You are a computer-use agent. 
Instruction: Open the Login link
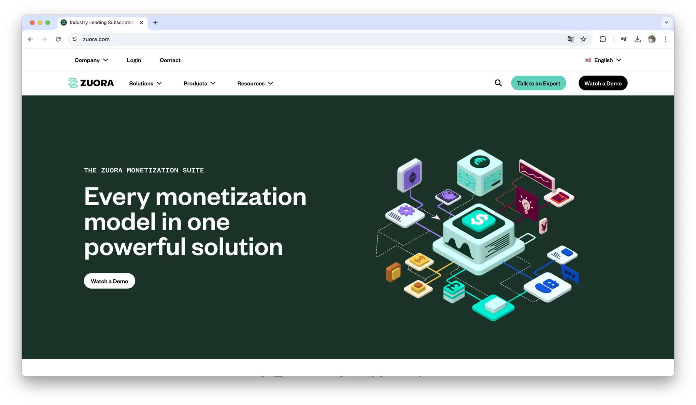pyautogui.click(x=134, y=60)
